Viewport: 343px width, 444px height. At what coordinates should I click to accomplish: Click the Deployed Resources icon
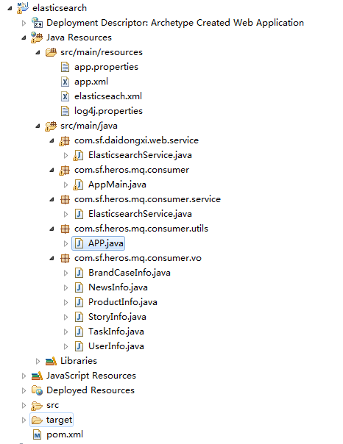click(37, 390)
